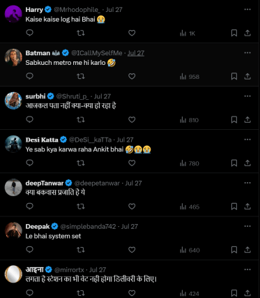The width and height of the screenshot is (260, 298).
Task: Bookmark Desi Katta's tweet
Action: click(234, 163)
